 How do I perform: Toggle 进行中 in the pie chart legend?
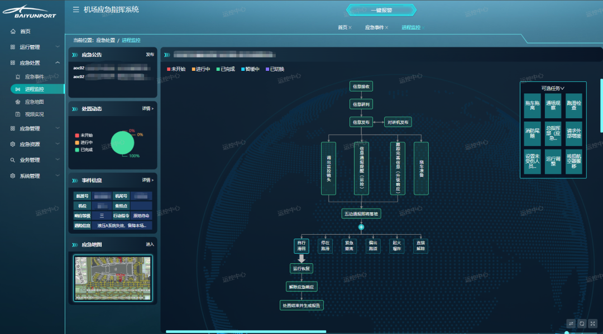[x=84, y=142]
